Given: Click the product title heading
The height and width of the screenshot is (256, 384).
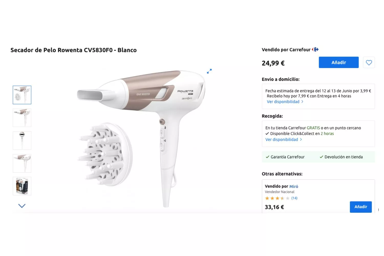Looking at the screenshot, I should pos(73,50).
